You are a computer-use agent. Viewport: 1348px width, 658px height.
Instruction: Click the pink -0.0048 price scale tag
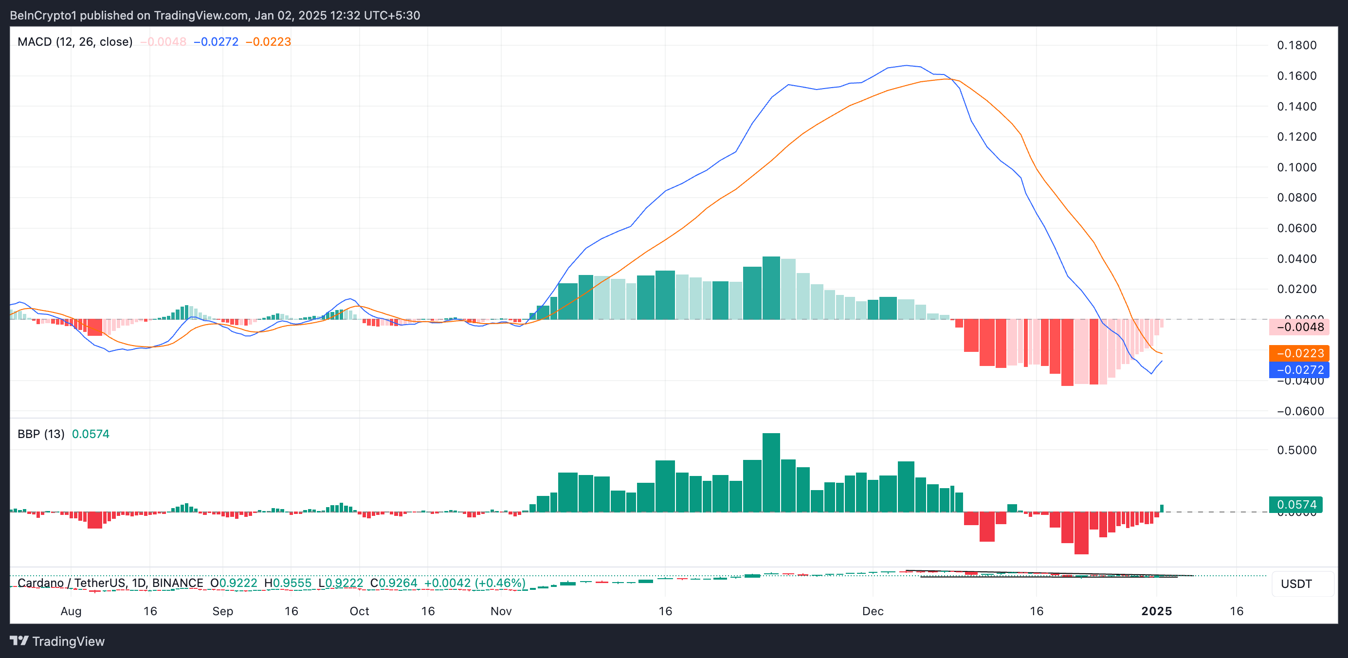point(1299,327)
